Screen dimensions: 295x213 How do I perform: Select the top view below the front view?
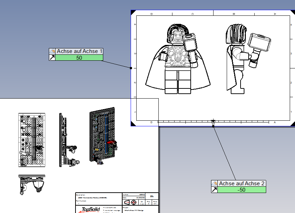coord(32,185)
